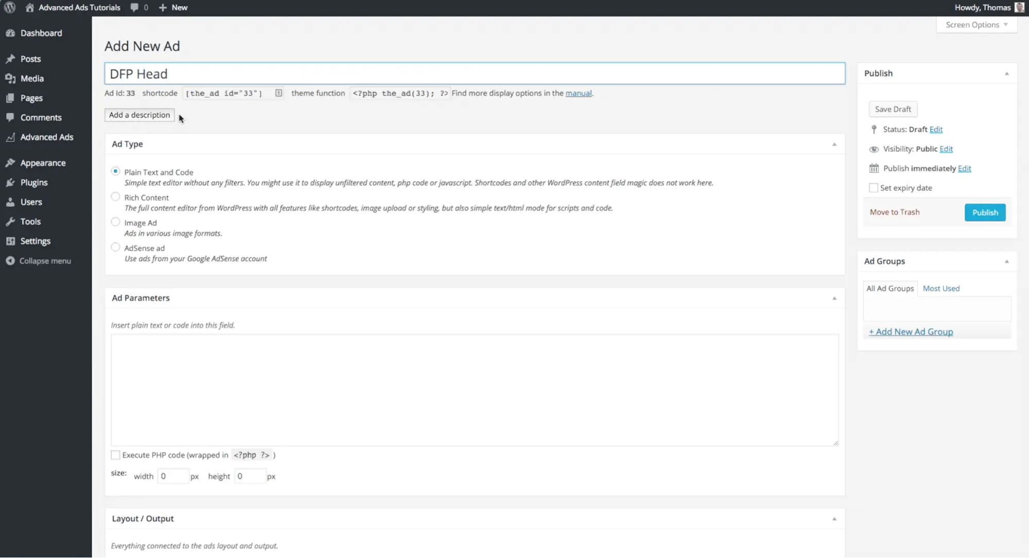Open the Appearance menu item

coord(43,163)
